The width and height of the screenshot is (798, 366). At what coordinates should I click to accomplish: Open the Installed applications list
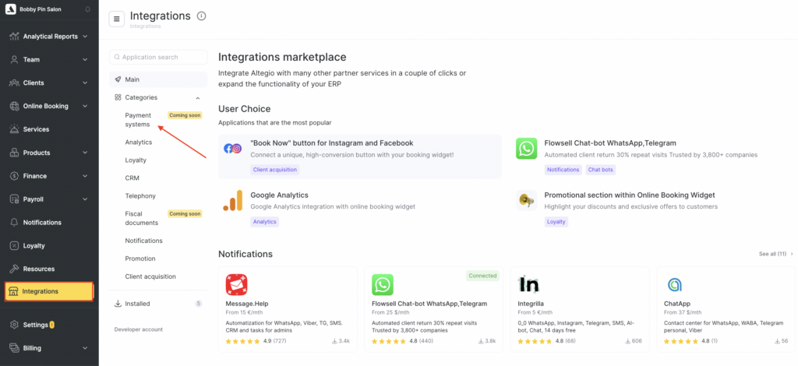click(x=137, y=304)
